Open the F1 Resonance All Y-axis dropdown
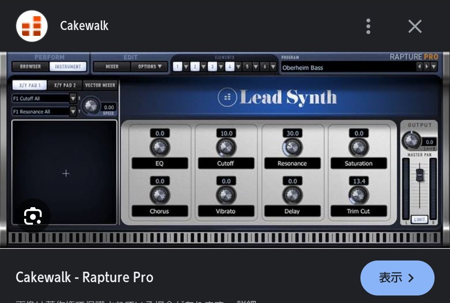450x303 pixels. point(73,111)
